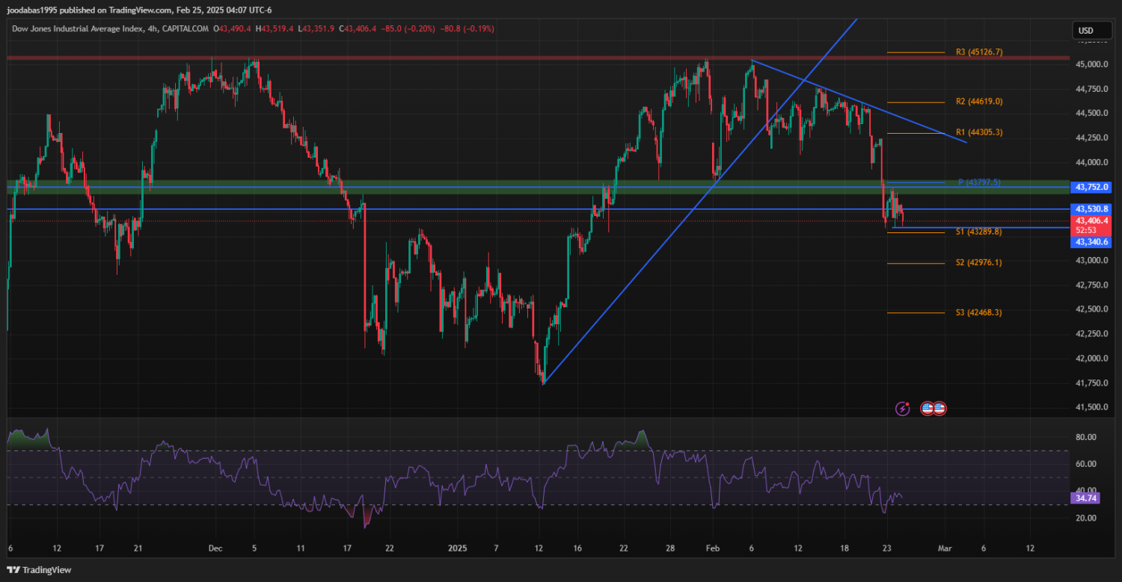Click the −80.8 (−0.19%) change value
Viewport: 1122px width, 582px height.
coord(468,28)
